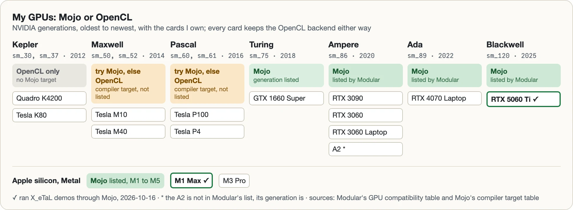Click the Quadro K4200 card

point(49,98)
